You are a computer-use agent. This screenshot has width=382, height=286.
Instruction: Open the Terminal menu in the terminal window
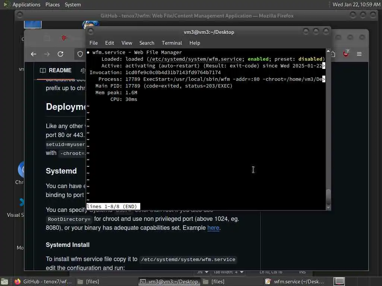[x=172, y=43]
